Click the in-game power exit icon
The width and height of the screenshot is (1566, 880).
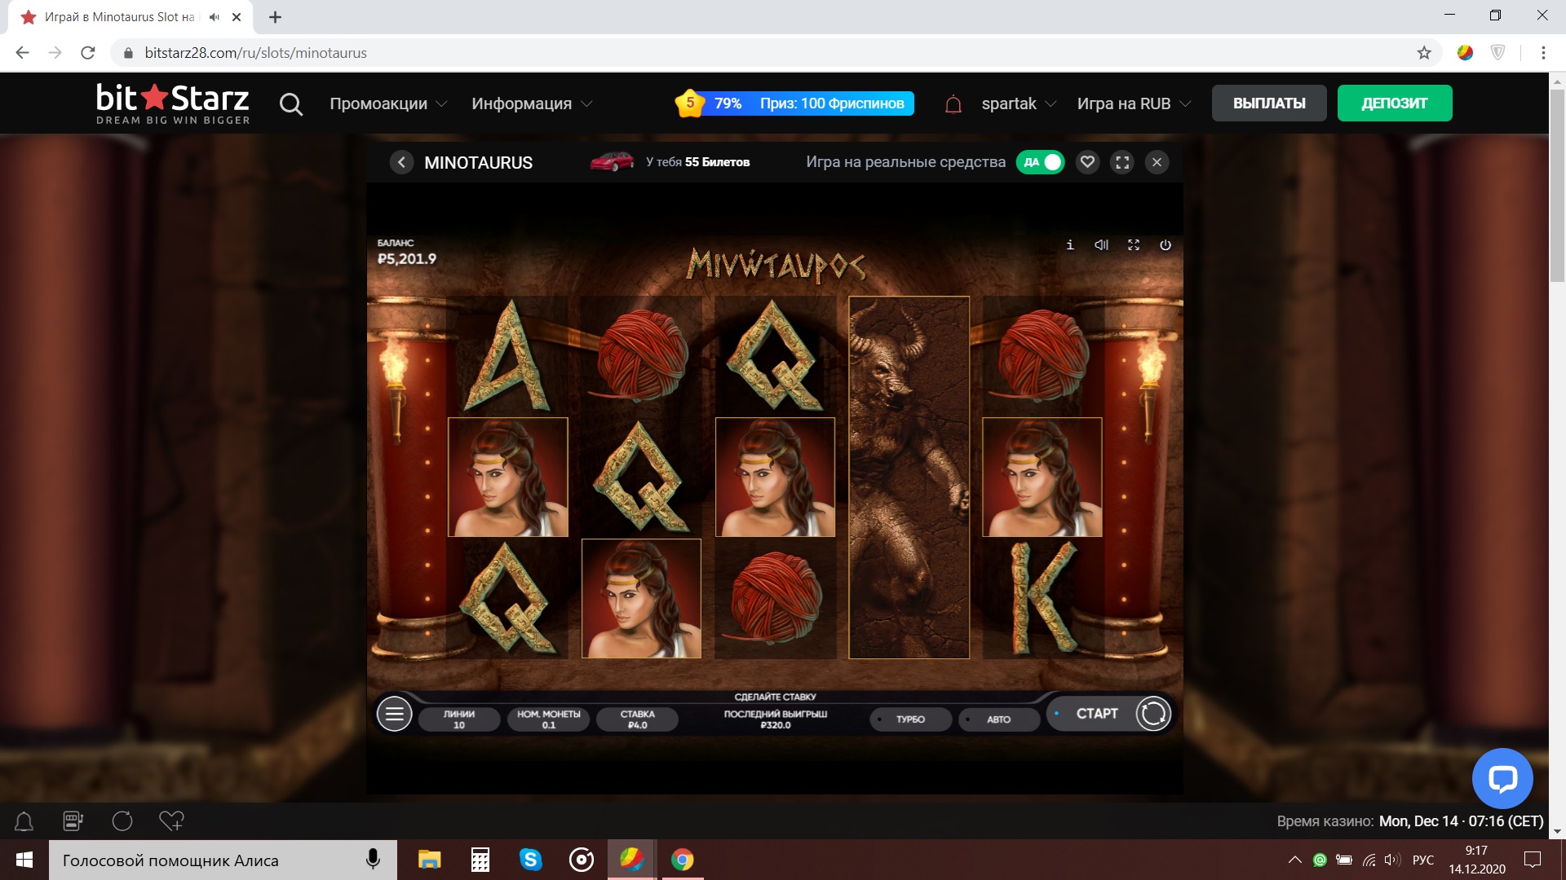pos(1166,244)
